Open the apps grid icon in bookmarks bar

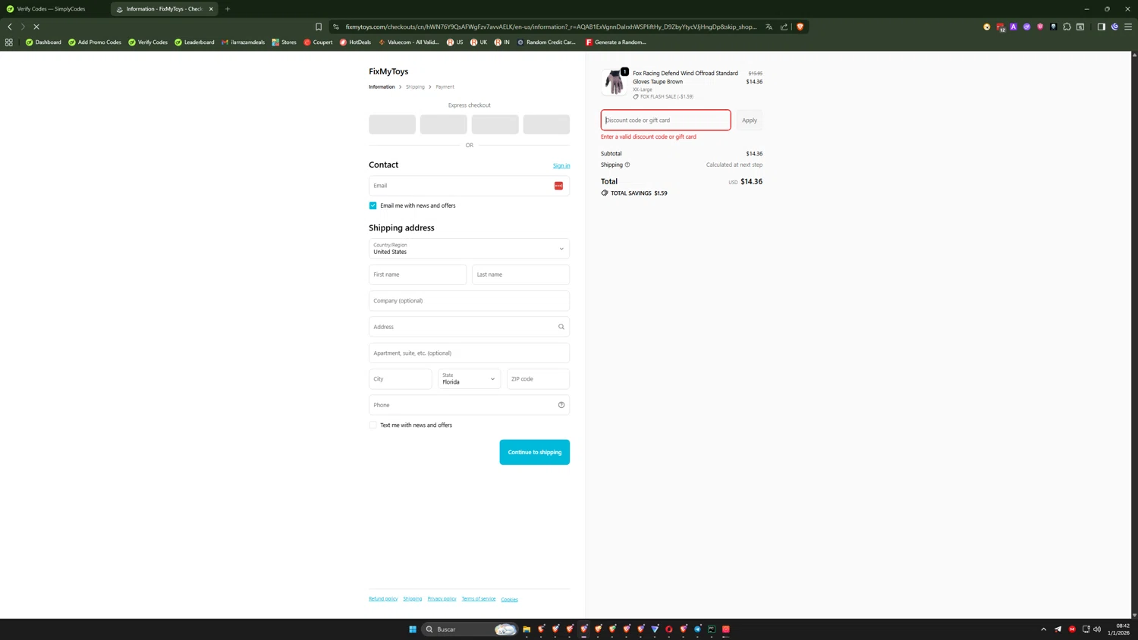(9, 42)
